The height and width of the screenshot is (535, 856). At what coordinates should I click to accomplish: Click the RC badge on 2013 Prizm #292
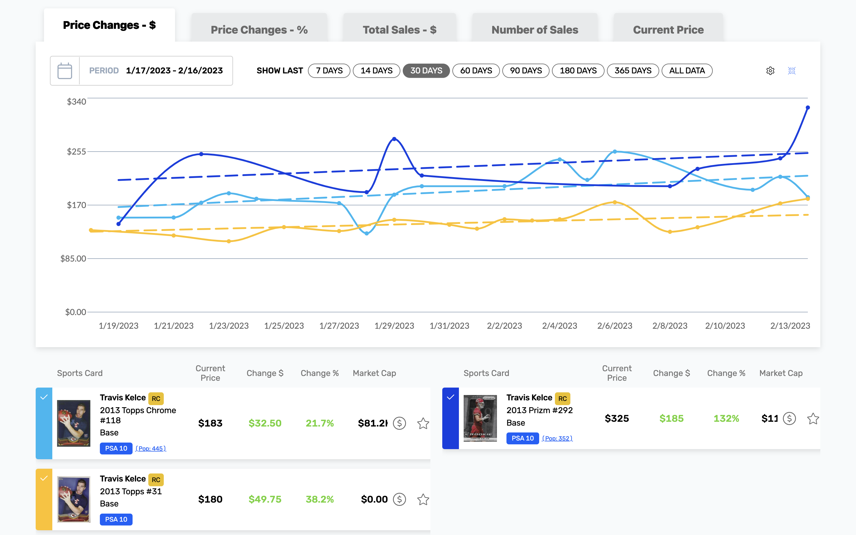coord(562,398)
